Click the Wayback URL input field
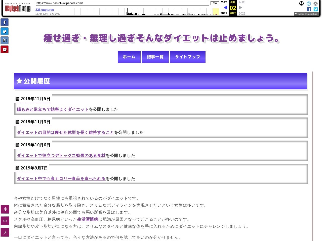 click(x=123, y=3)
